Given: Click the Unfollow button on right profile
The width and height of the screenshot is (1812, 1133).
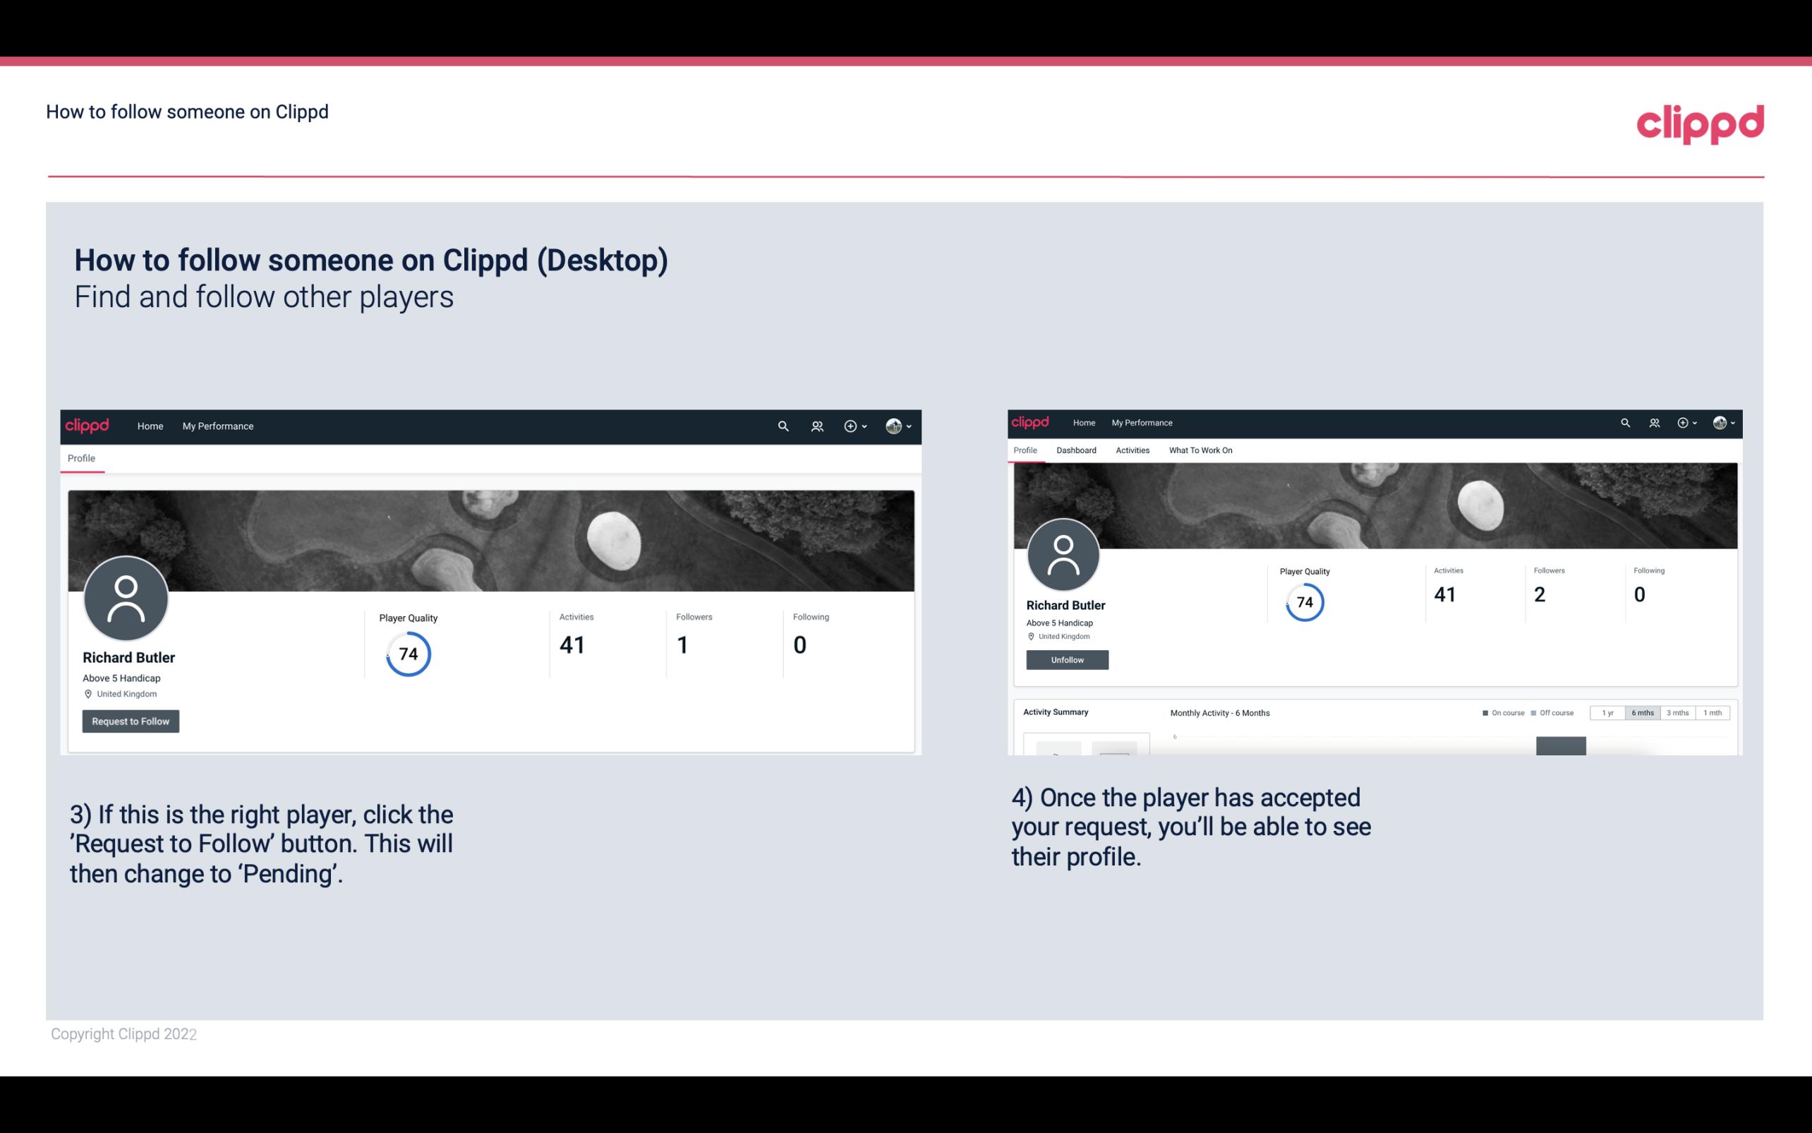Looking at the screenshot, I should (1065, 659).
